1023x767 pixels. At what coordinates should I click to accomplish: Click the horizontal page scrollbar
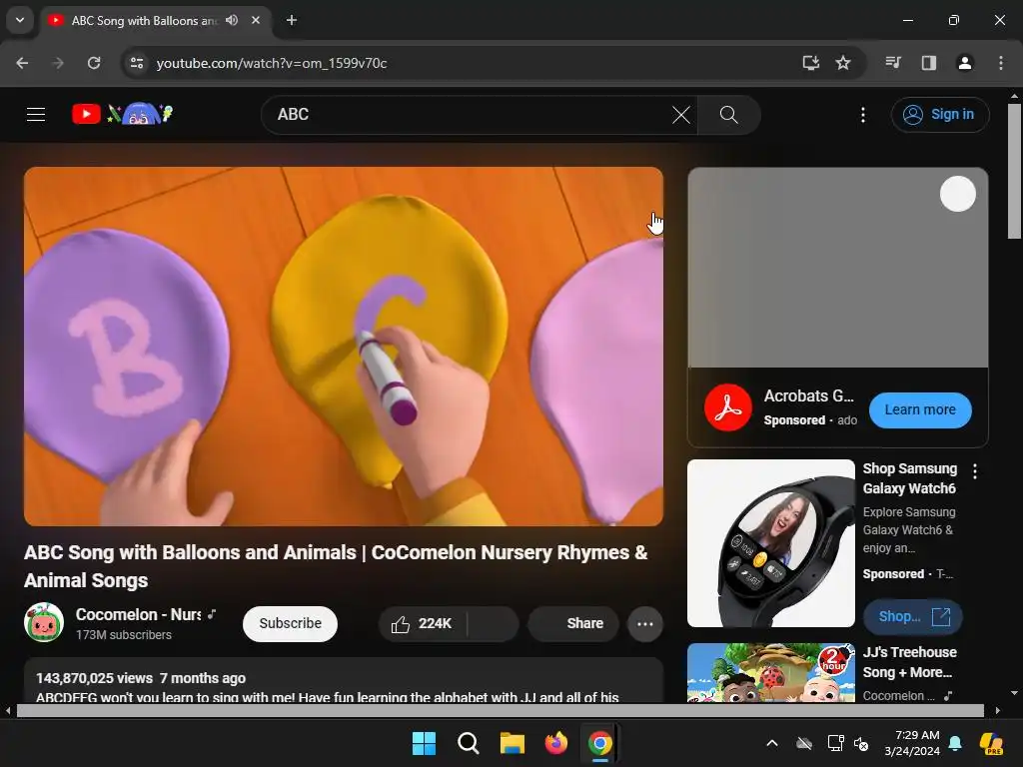(500, 711)
